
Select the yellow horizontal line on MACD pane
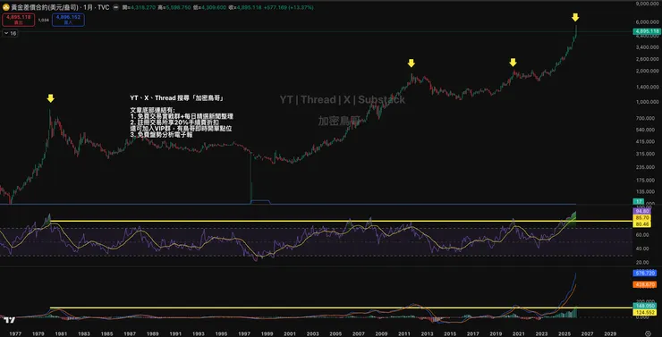coord(341,308)
